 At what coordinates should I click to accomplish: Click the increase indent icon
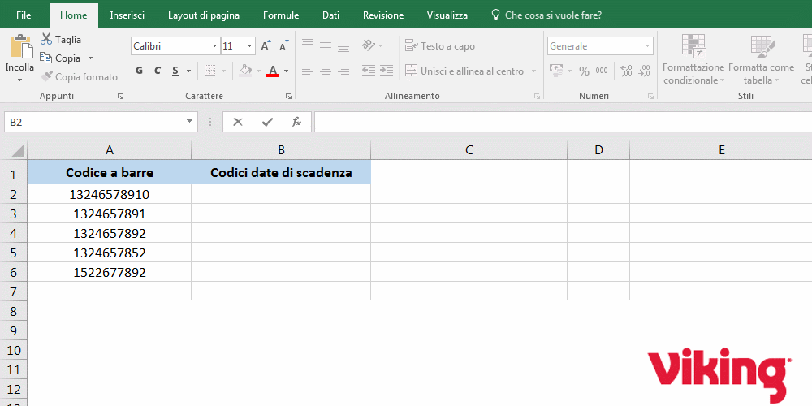(x=387, y=71)
